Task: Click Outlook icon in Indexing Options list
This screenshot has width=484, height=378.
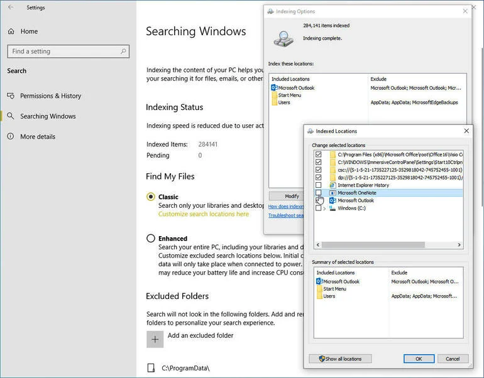Action: click(x=274, y=88)
